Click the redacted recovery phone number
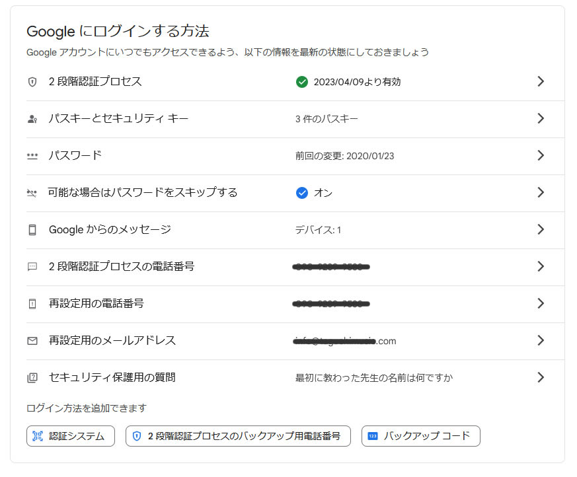The image size is (577, 477). [x=331, y=304]
